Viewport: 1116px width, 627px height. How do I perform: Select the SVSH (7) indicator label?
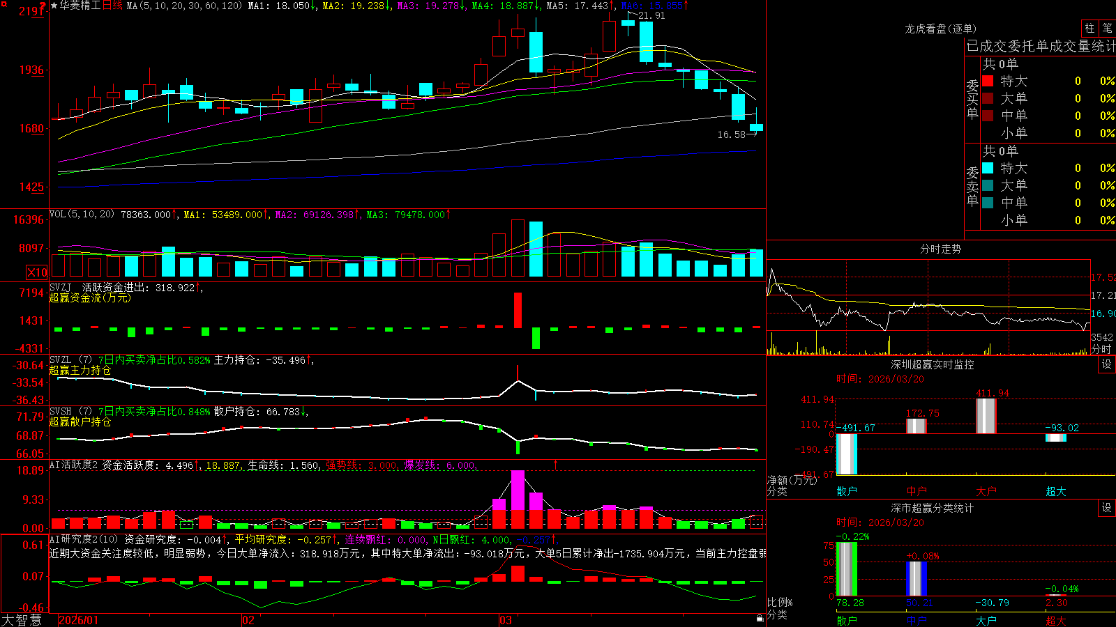71,412
